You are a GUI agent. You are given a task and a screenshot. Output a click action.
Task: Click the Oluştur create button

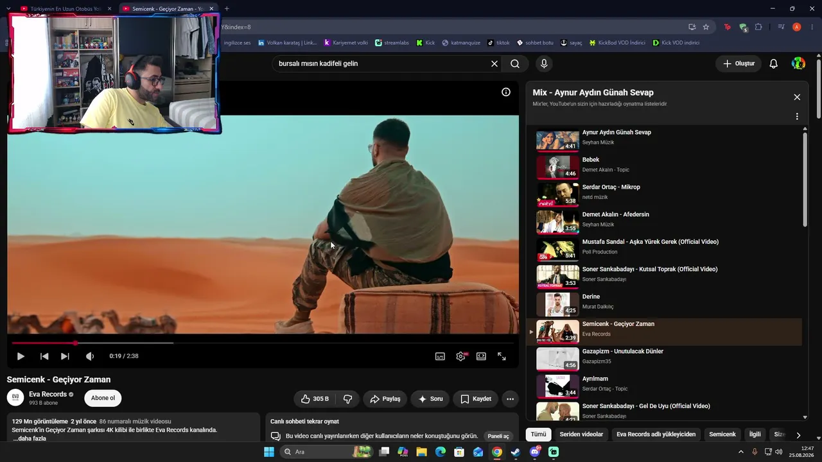coord(739,64)
